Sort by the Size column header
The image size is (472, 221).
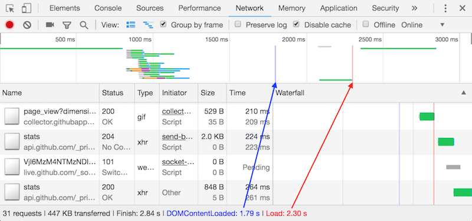[212, 93]
